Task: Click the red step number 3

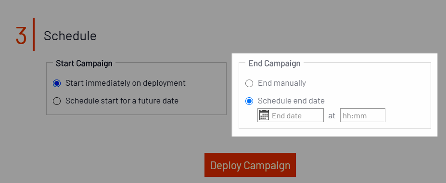Action: (x=21, y=36)
